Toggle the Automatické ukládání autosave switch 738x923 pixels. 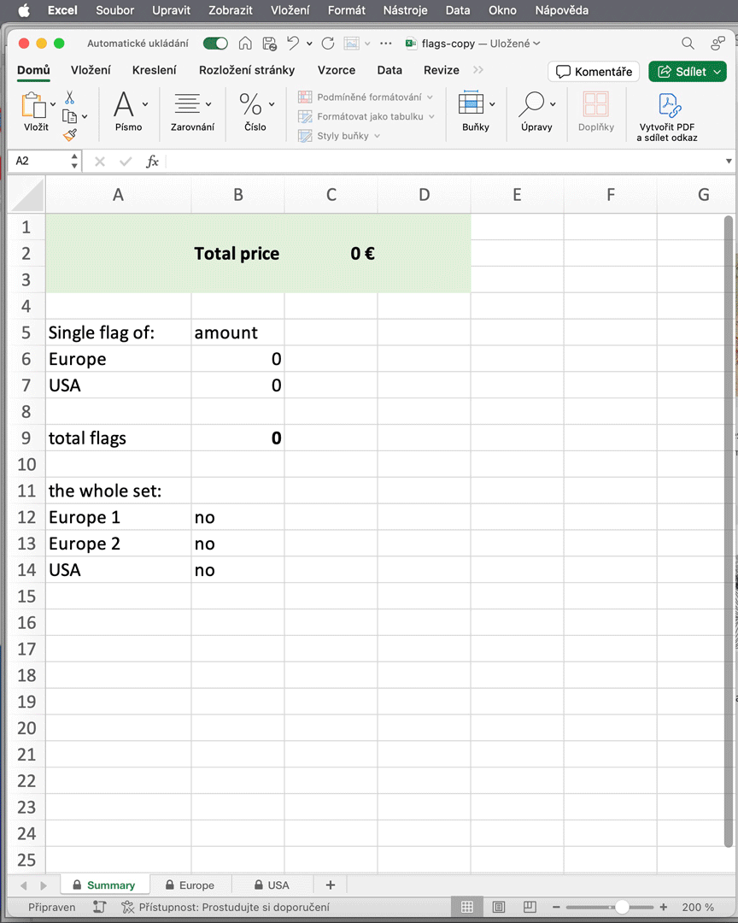pyautogui.click(x=215, y=44)
